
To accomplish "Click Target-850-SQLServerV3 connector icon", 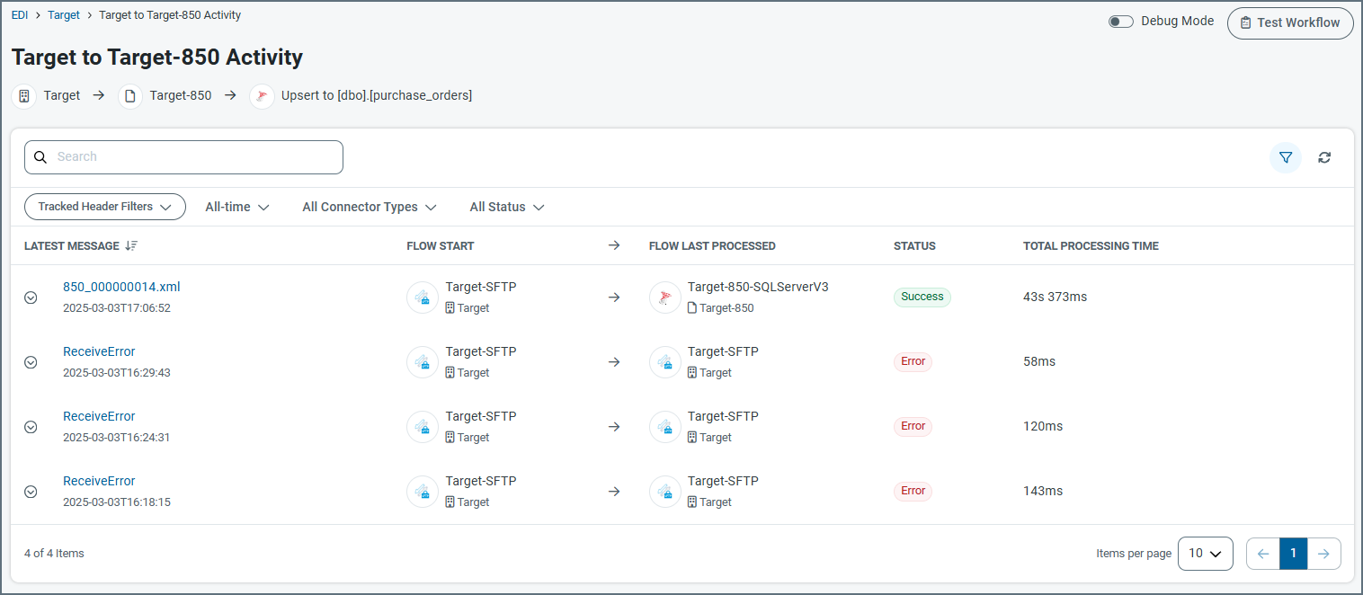I will click(x=665, y=297).
